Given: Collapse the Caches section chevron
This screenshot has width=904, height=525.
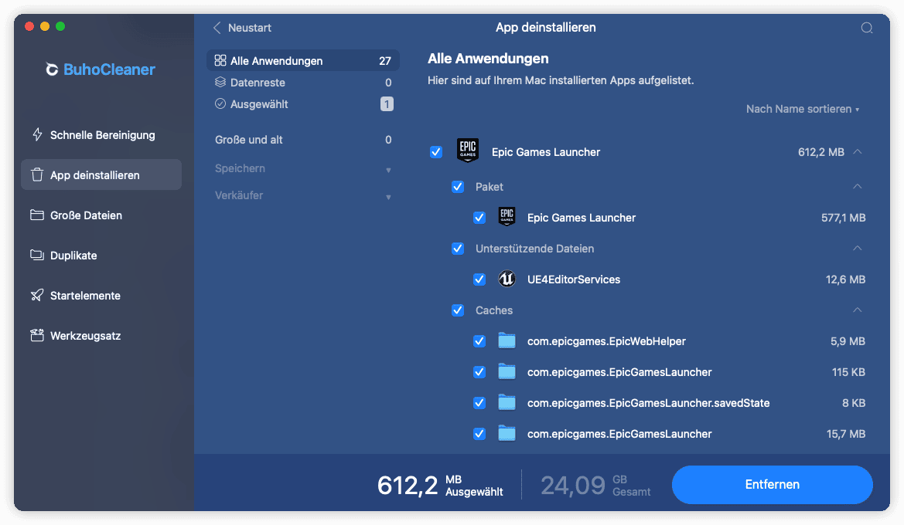Looking at the screenshot, I should 858,310.
